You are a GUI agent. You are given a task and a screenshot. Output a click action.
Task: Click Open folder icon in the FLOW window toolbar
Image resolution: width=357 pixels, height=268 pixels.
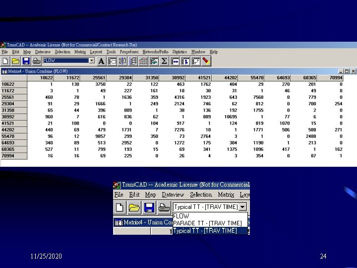pyautogui.click(x=15, y=61)
